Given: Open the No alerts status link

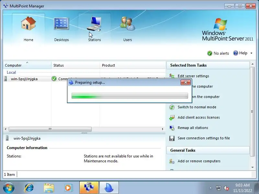Looking at the screenshot, I should coord(221,53).
